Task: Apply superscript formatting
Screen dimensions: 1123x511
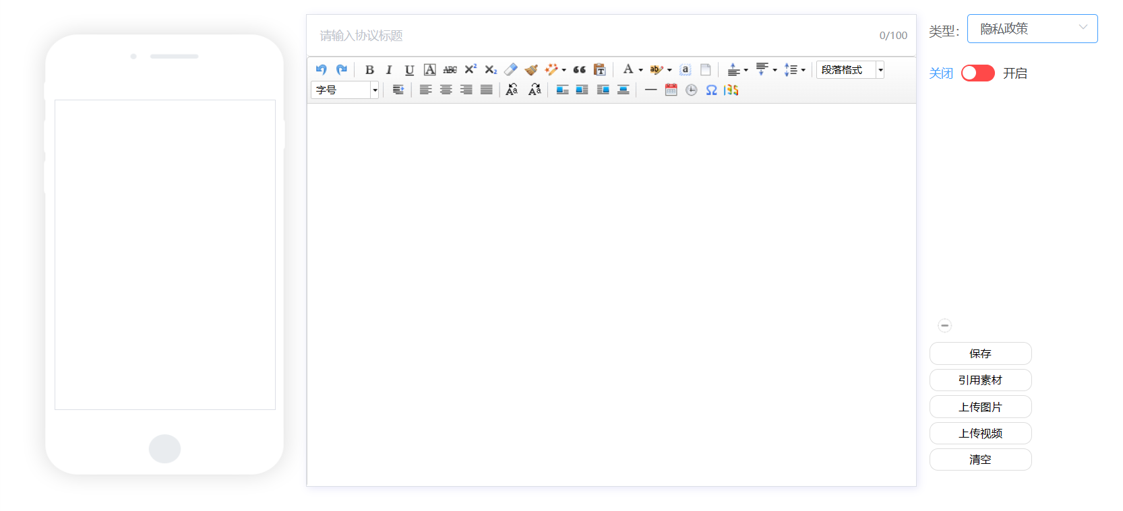Action: pyautogui.click(x=471, y=69)
